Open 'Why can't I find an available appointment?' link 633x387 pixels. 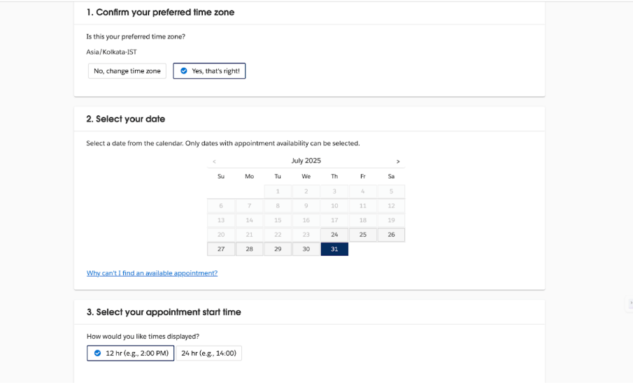tap(152, 273)
